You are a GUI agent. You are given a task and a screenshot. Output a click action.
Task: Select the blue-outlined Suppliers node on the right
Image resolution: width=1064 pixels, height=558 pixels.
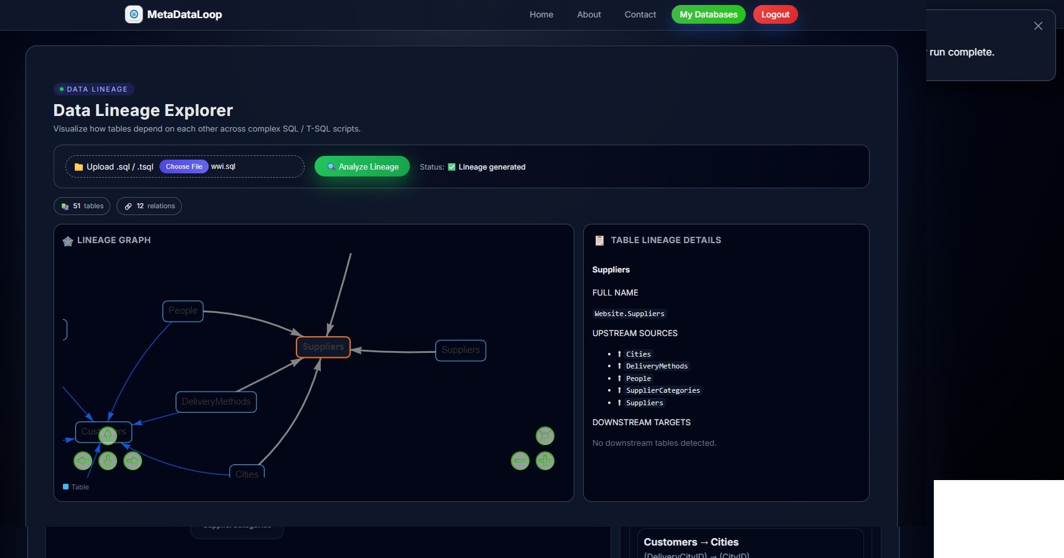(460, 350)
